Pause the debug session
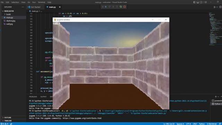This screenshot has width=222, height=125. point(105,7)
